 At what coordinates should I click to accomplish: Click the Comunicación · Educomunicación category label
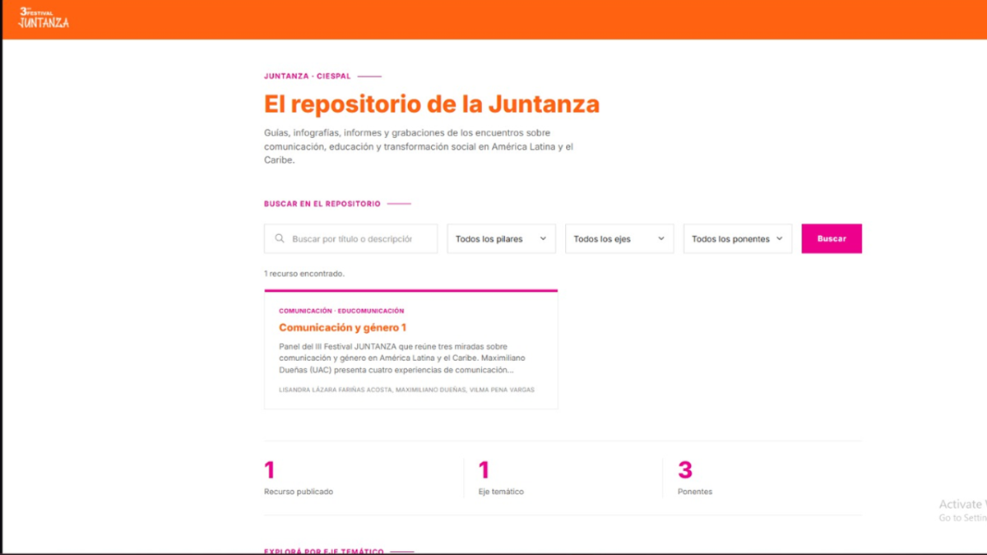[341, 311]
